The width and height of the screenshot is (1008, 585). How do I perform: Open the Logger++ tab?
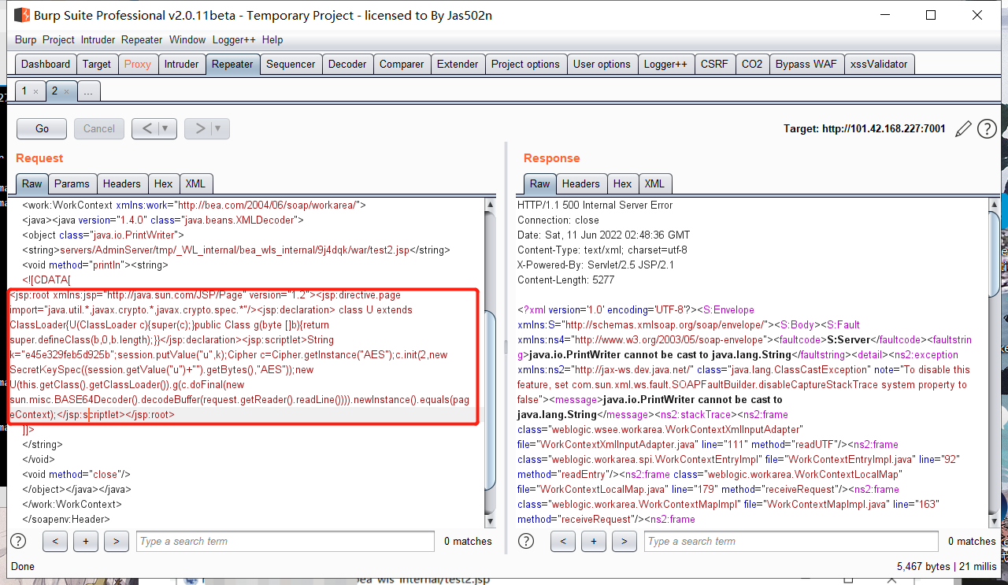pyautogui.click(x=665, y=65)
